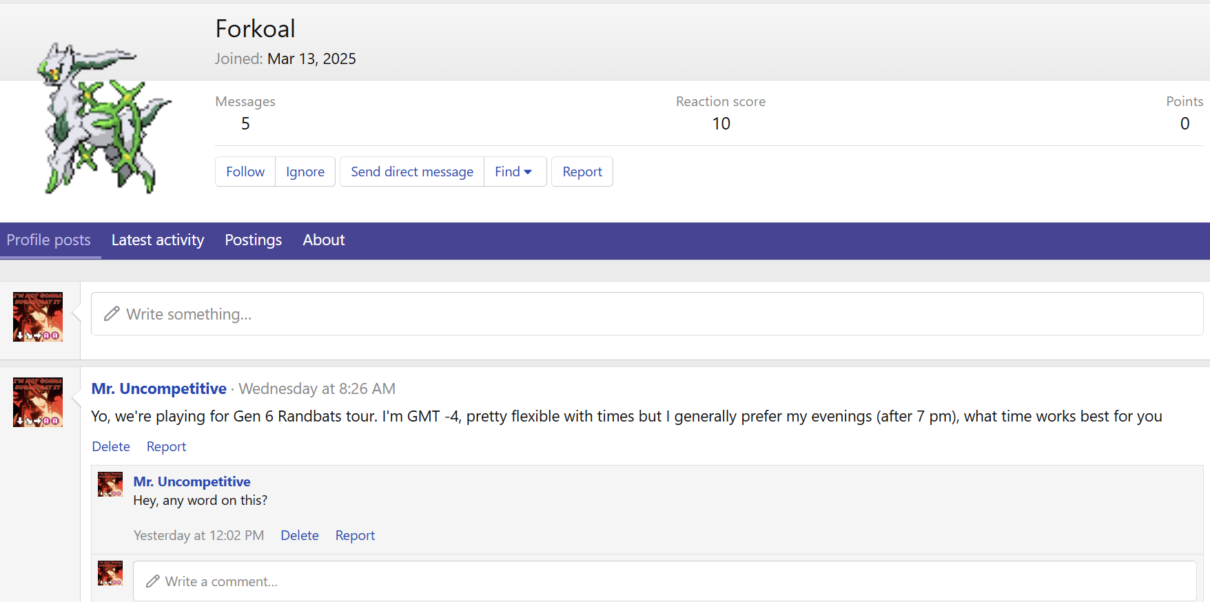Click the Reaction score value 10
This screenshot has width=1210, height=602.
[721, 123]
